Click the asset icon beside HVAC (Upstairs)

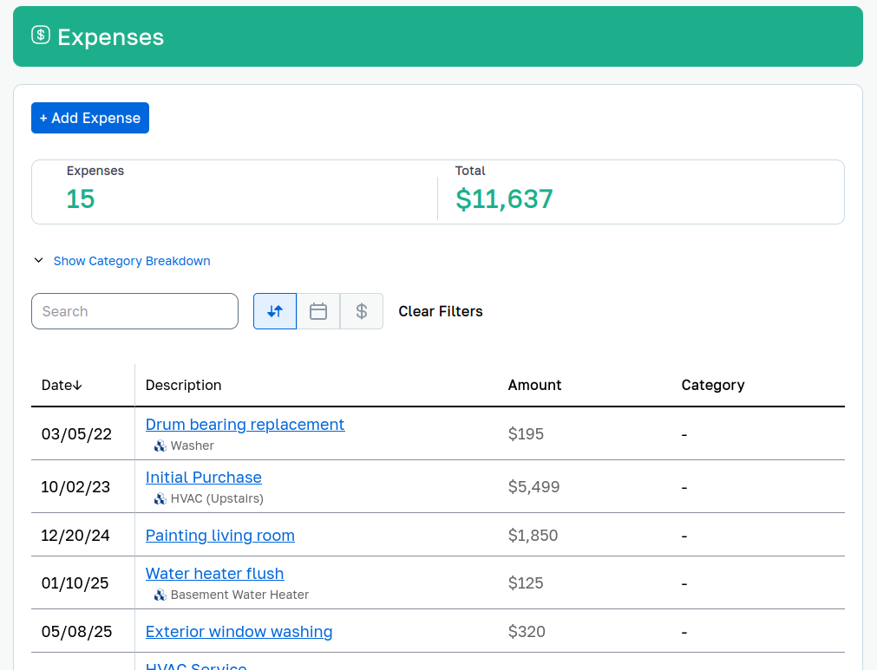coord(158,498)
